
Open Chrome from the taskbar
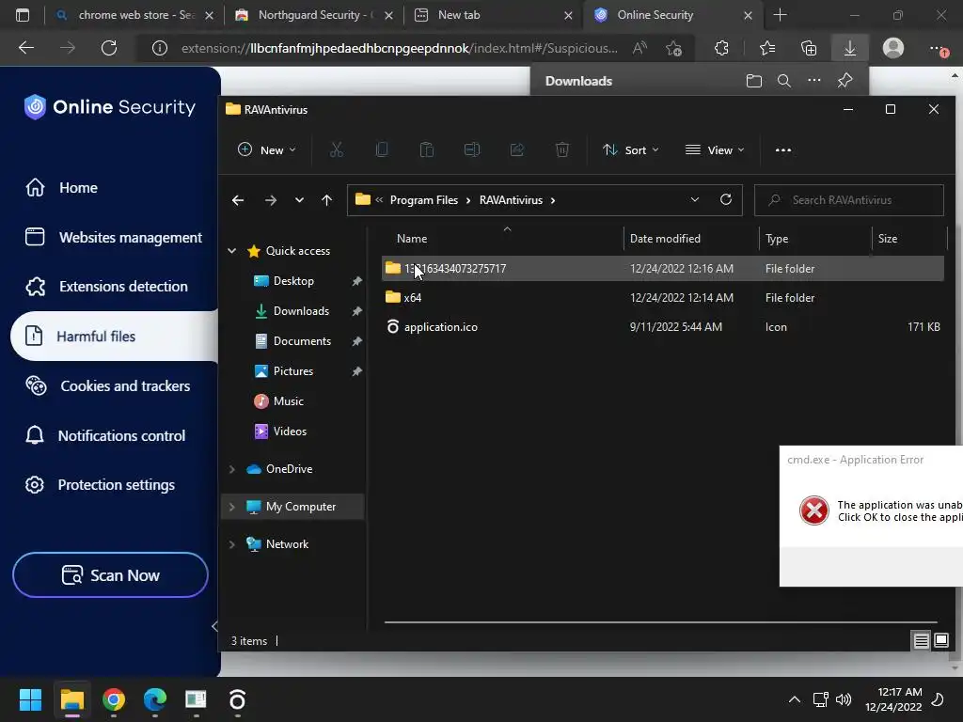(114, 699)
